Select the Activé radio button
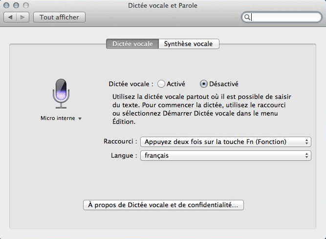326x239 pixels. [161, 84]
